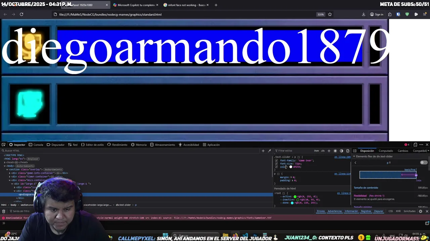Go back to the flex container arrow

(355, 163)
